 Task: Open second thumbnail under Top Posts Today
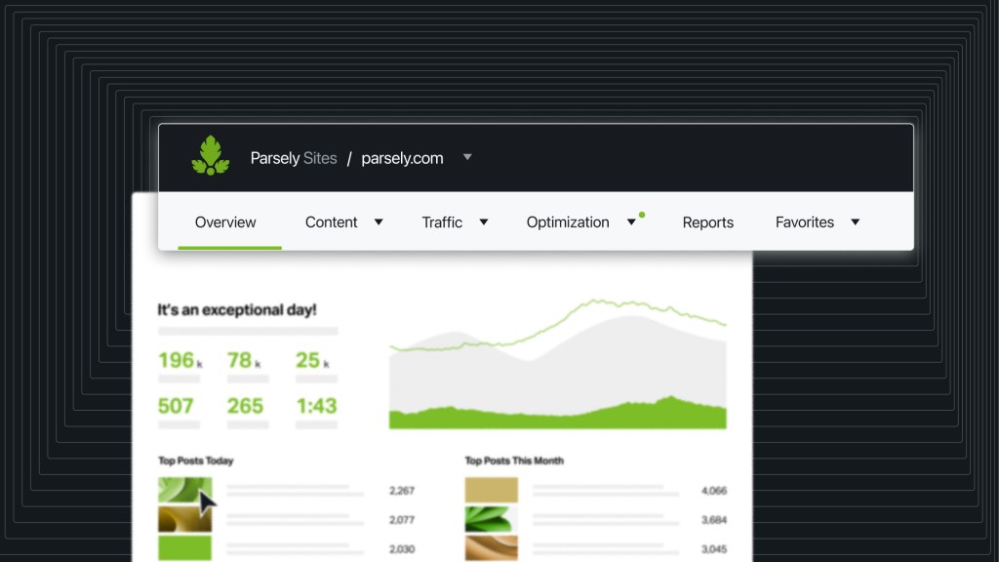pos(184,519)
